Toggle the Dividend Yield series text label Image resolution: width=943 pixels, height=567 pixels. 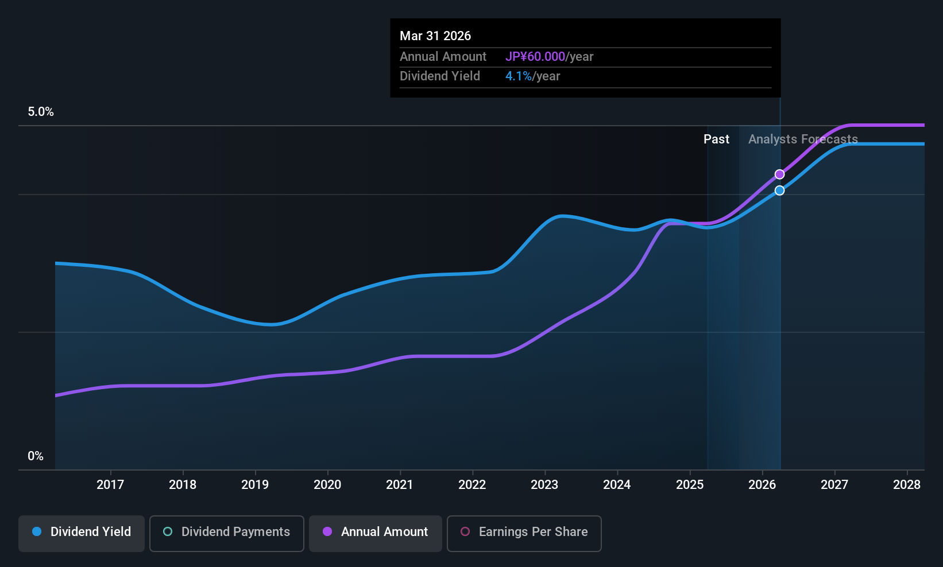tap(91, 531)
